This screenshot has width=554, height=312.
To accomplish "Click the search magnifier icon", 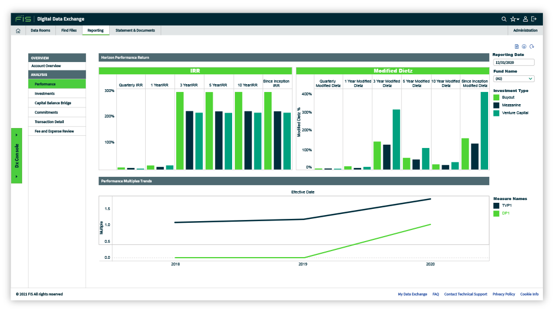I will (504, 19).
